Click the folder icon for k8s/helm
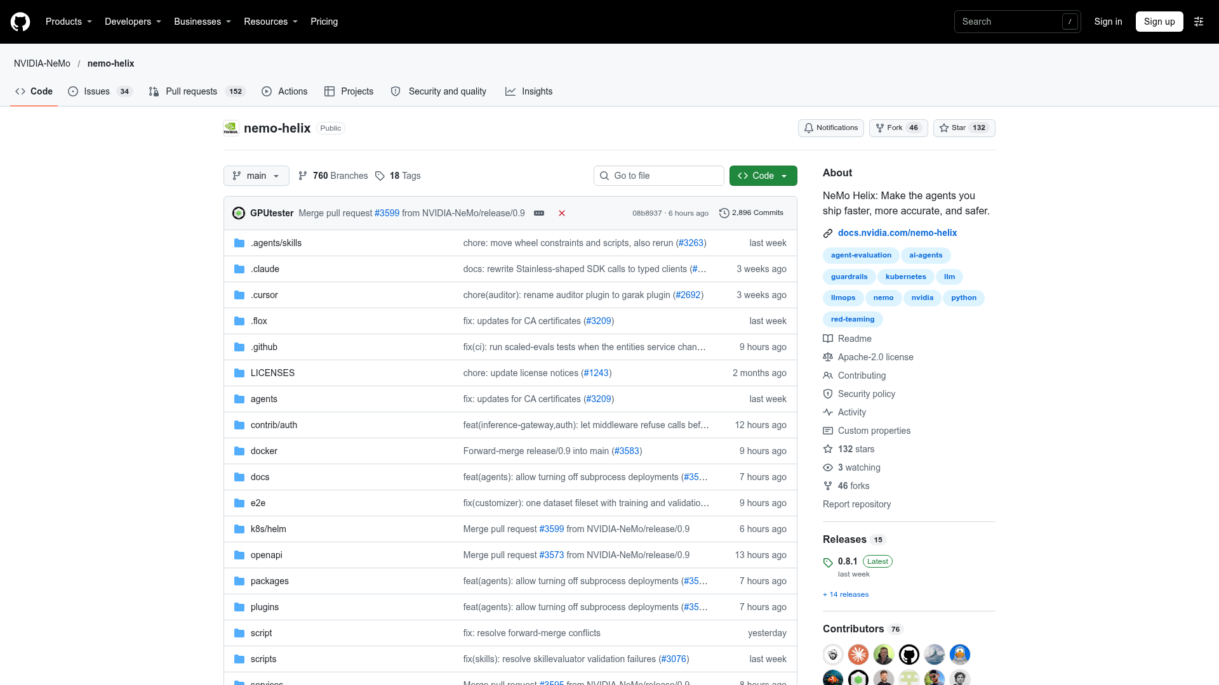The width and height of the screenshot is (1219, 685). coord(239,529)
